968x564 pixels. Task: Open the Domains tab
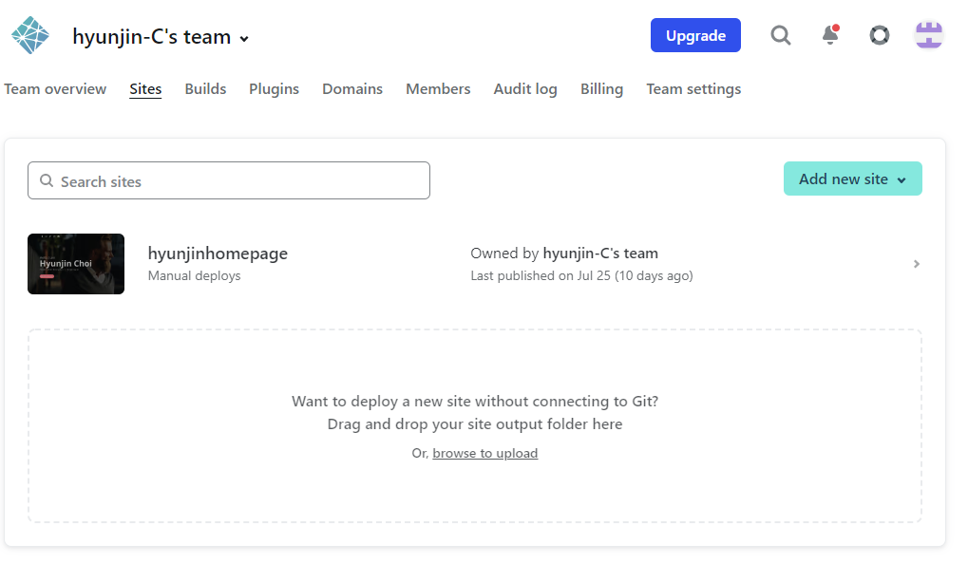click(x=352, y=89)
